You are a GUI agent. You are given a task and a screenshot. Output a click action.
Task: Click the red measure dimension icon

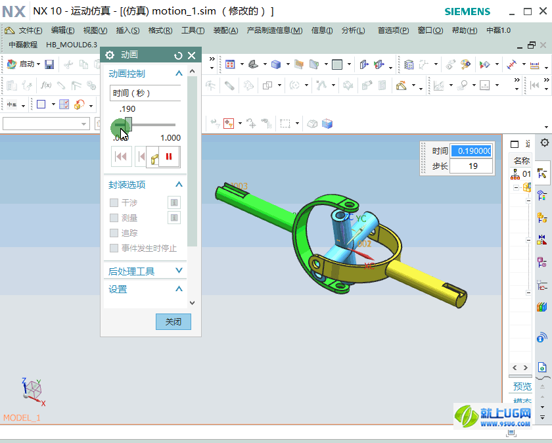click(511, 65)
